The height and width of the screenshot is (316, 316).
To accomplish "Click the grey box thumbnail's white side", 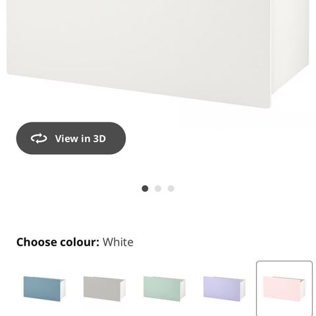I will point(122,288).
